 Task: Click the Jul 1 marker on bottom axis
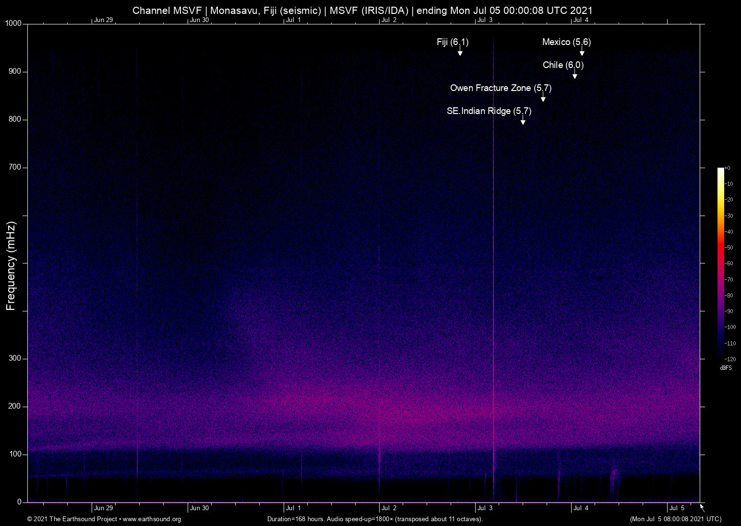coord(293,508)
